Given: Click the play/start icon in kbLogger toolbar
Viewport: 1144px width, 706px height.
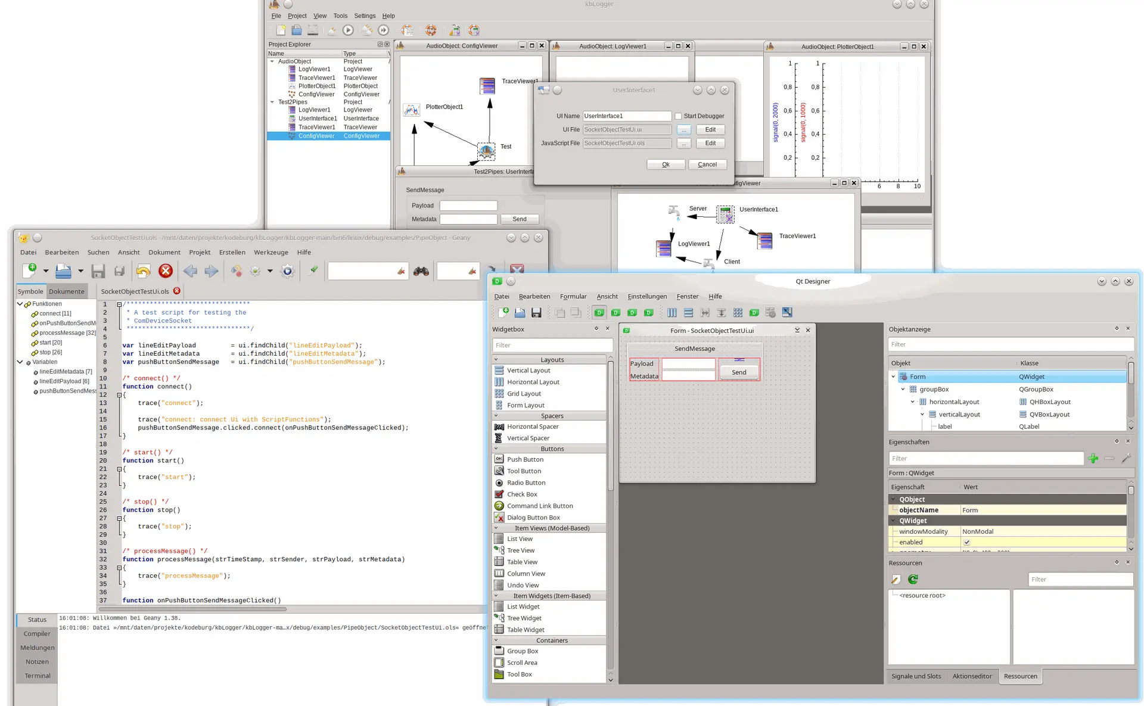Looking at the screenshot, I should point(349,30).
